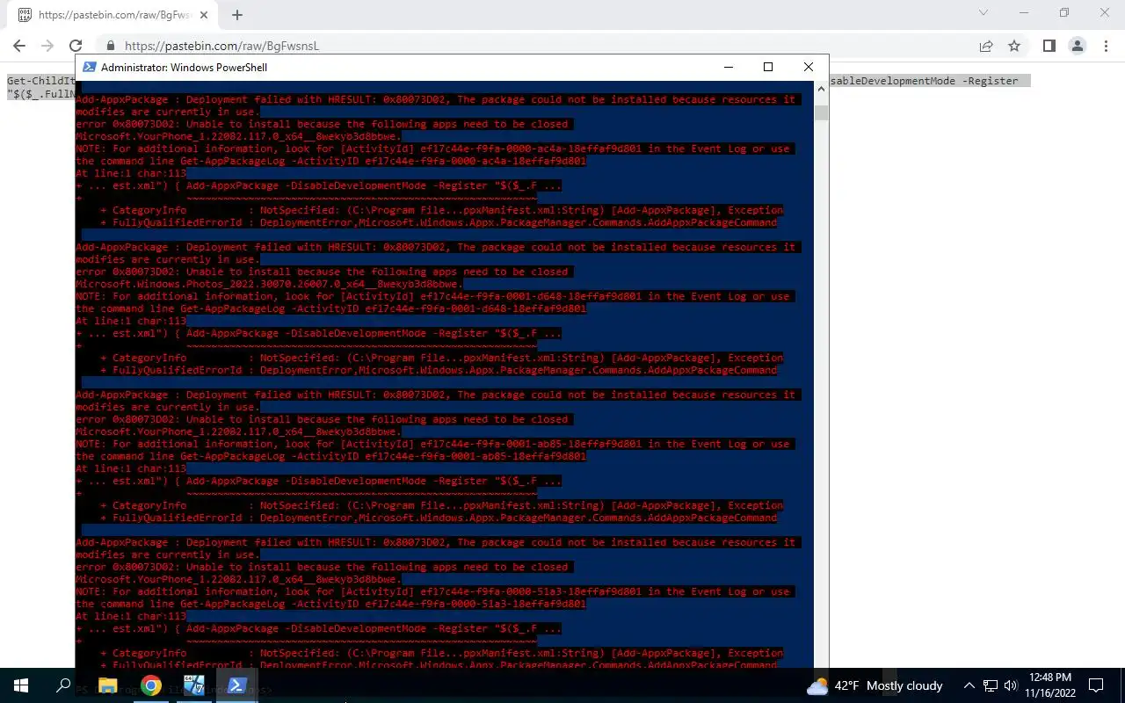The image size is (1125, 703).
Task: Open a new Chrome tab
Action: [237, 15]
